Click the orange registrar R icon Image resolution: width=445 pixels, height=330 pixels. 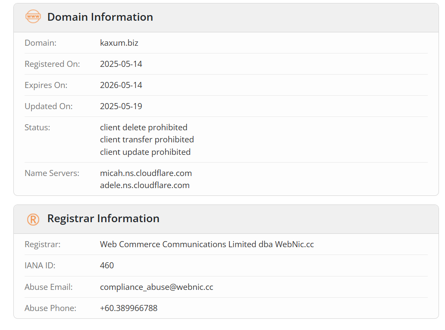point(33,220)
